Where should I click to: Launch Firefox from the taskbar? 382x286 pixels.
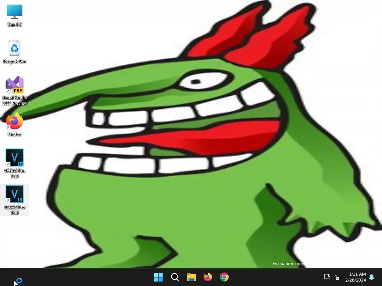point(207,277)
